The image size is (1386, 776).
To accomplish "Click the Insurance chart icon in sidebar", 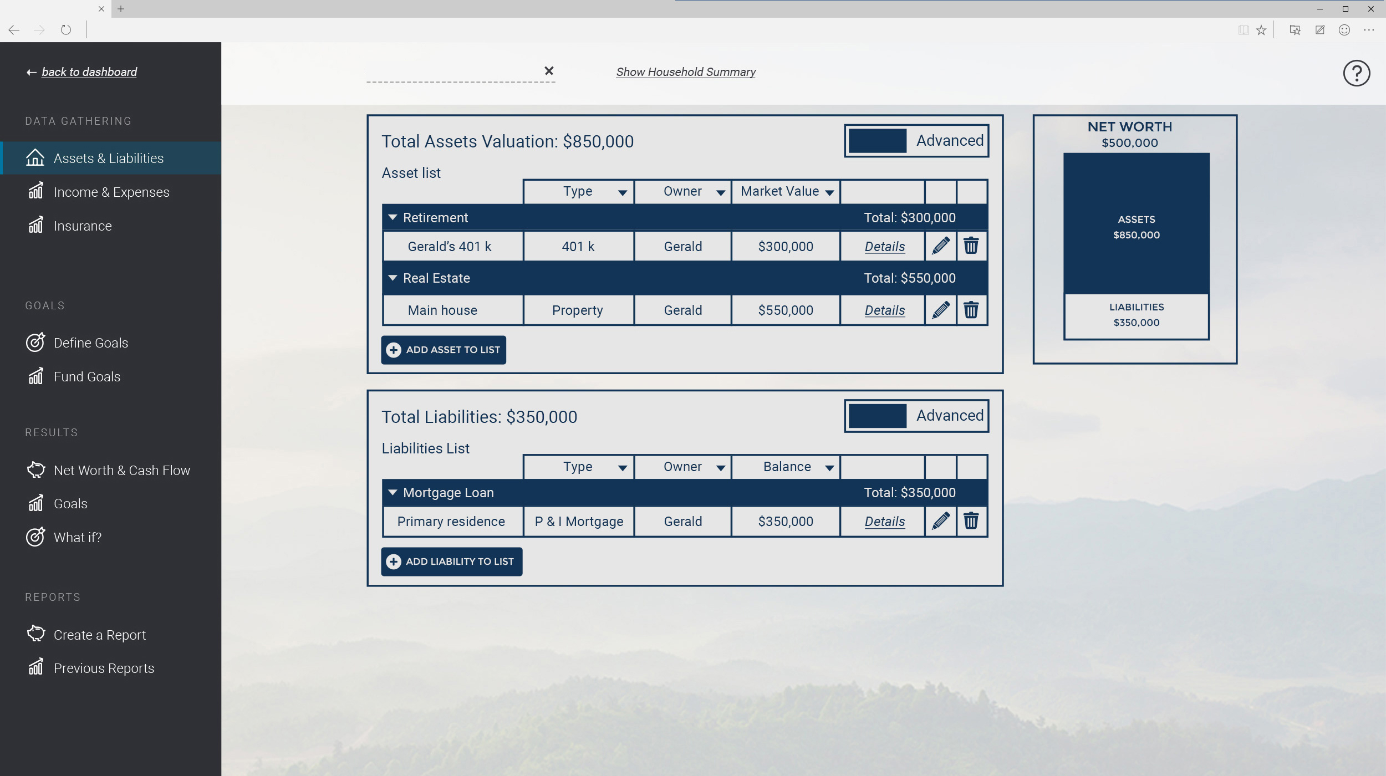I will [35, 226].
